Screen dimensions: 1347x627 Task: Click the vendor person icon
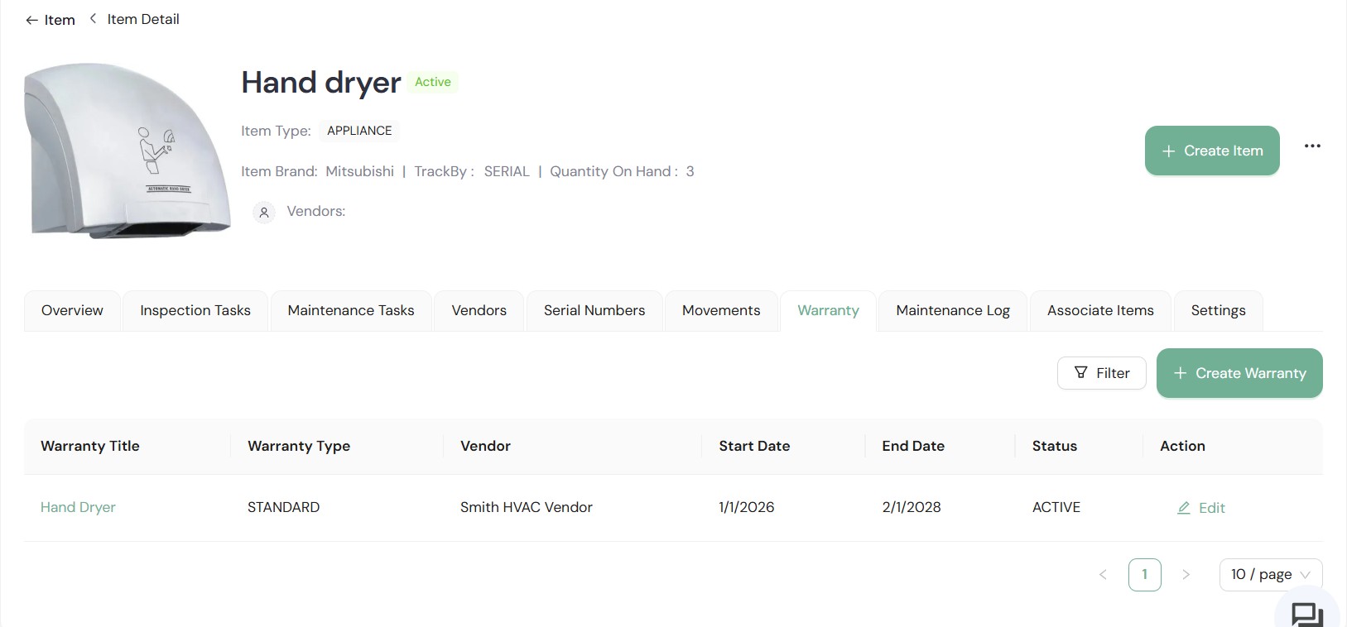tap(263, 213)
